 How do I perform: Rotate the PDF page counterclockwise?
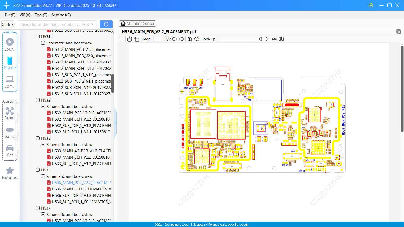pos(129,39)
